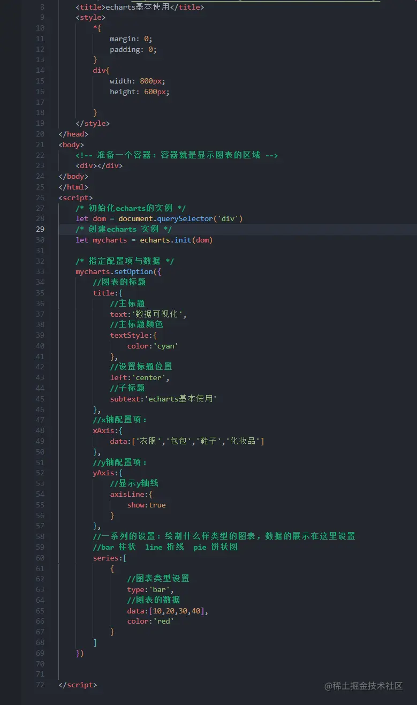The height and width of the screenshot is (705, 417).
Task: Click line number 46 in the gutter
Action: point(40,410)
